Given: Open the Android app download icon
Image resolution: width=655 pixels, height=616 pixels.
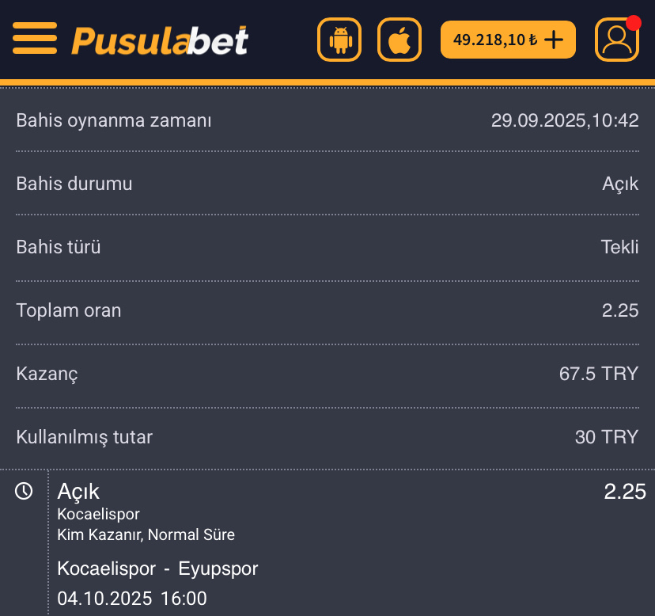Looking at the screenshot, I should 340,40.
